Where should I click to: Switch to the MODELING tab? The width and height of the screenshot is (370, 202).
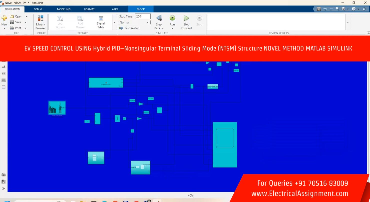tap(64, 9)
